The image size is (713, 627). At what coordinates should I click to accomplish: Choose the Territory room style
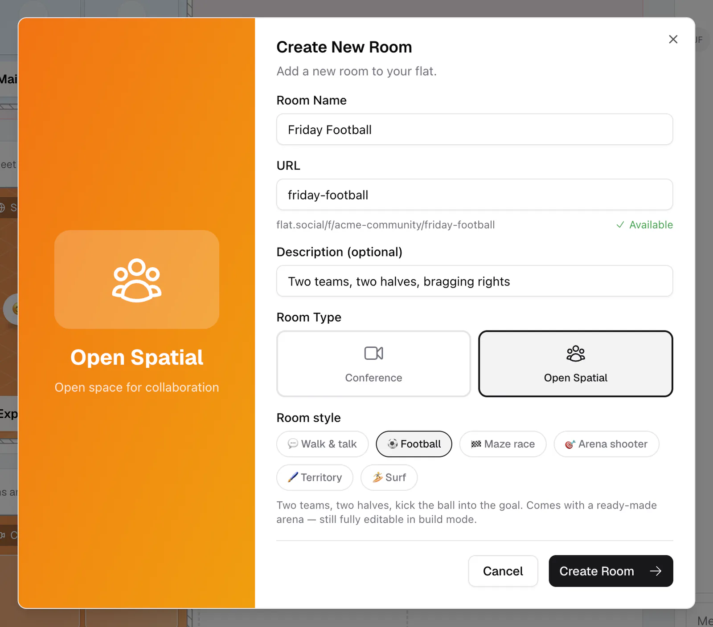click(x=315, y=477)
